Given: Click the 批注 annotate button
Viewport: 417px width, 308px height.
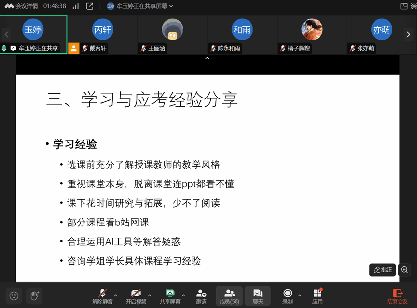Looking at the screenshot, I should pyautogui.click(x=383, y=270).
